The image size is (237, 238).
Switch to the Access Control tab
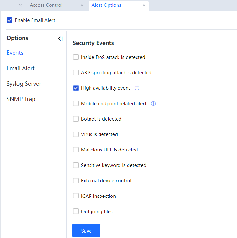tap(46, 5)
